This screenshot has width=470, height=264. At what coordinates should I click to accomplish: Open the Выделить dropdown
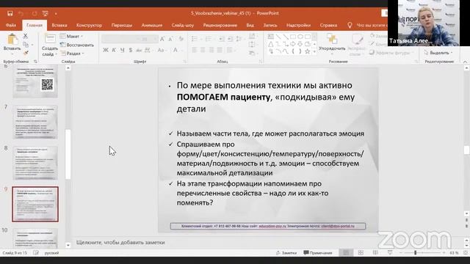[438, 53]
